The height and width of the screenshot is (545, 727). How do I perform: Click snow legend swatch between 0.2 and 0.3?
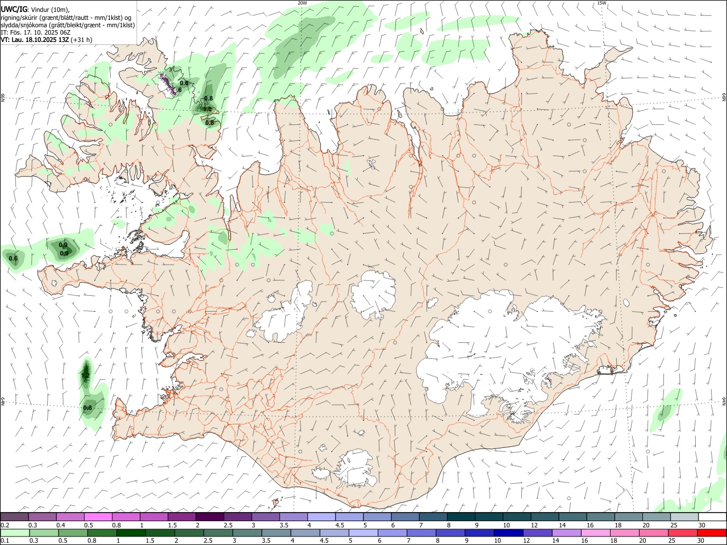(14, 517)
